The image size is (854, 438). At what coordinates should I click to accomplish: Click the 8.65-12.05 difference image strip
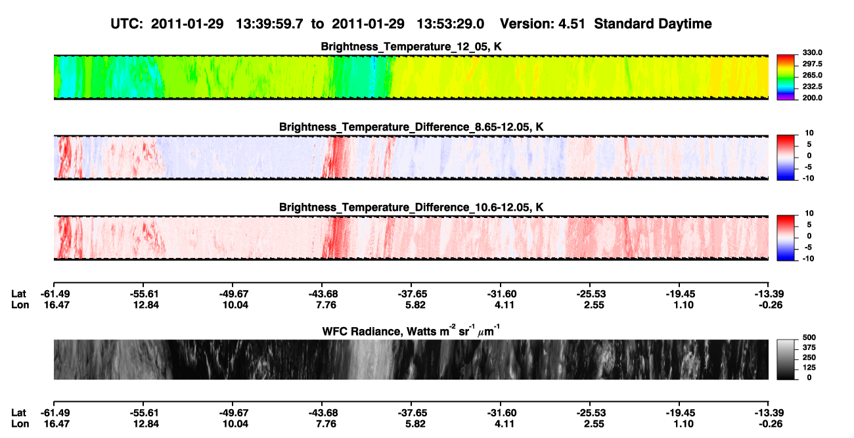click(411, 158)
